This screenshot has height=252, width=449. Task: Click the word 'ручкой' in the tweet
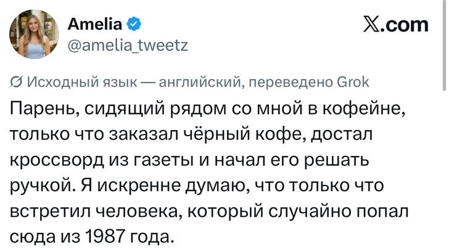coord(43,186)
